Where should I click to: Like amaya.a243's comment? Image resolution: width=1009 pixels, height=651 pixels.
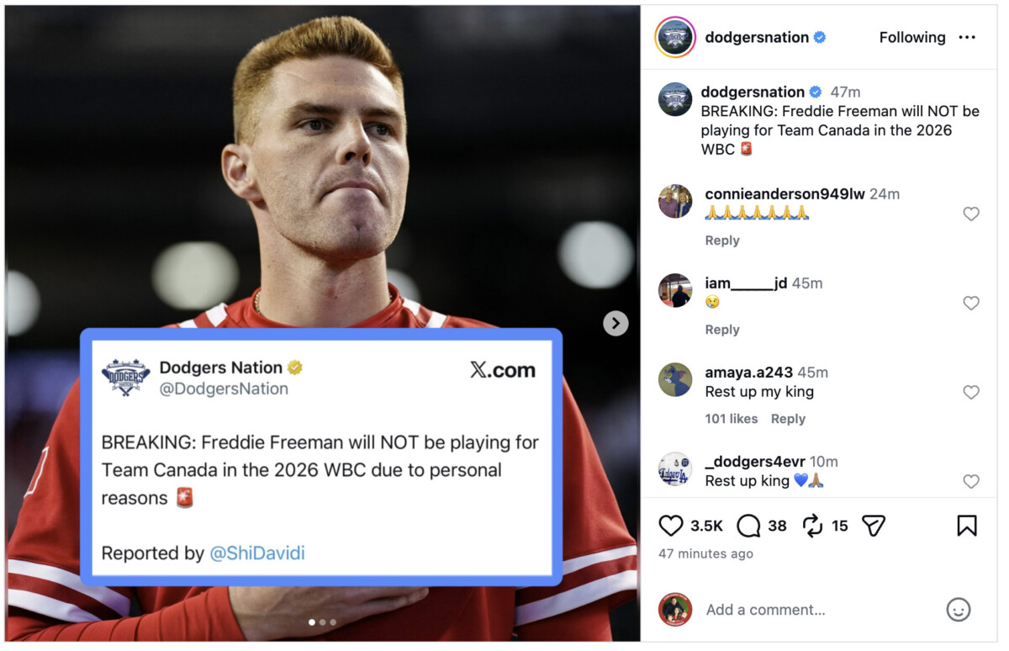pos(970,392)
